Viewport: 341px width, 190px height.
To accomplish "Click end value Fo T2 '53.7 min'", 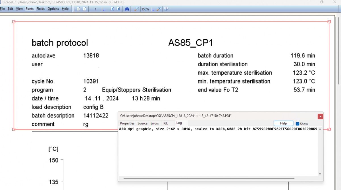I will click(304, 90).
